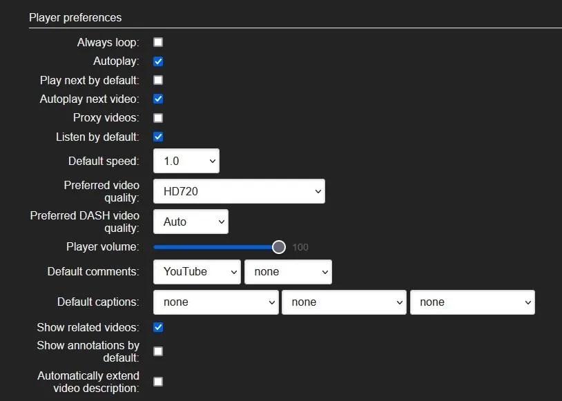Open the second Default captions dropdown
Screen dimensions: 562x401
pos(344,302)
